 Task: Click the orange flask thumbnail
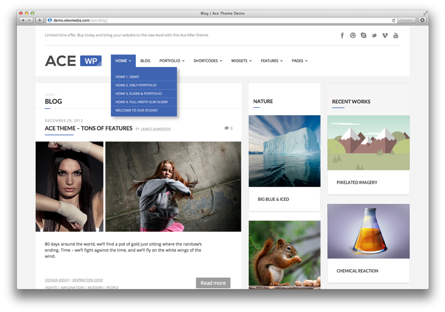(368, 231)
